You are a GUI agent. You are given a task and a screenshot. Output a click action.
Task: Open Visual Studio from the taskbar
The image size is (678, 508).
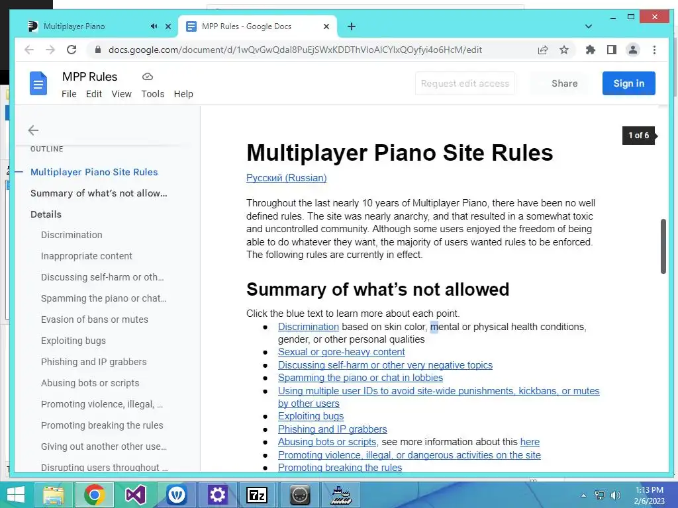[136, 495]
